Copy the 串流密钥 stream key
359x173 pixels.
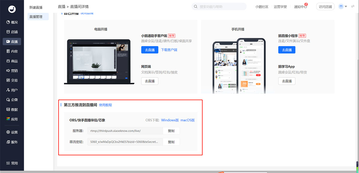(x=171, y=142)
